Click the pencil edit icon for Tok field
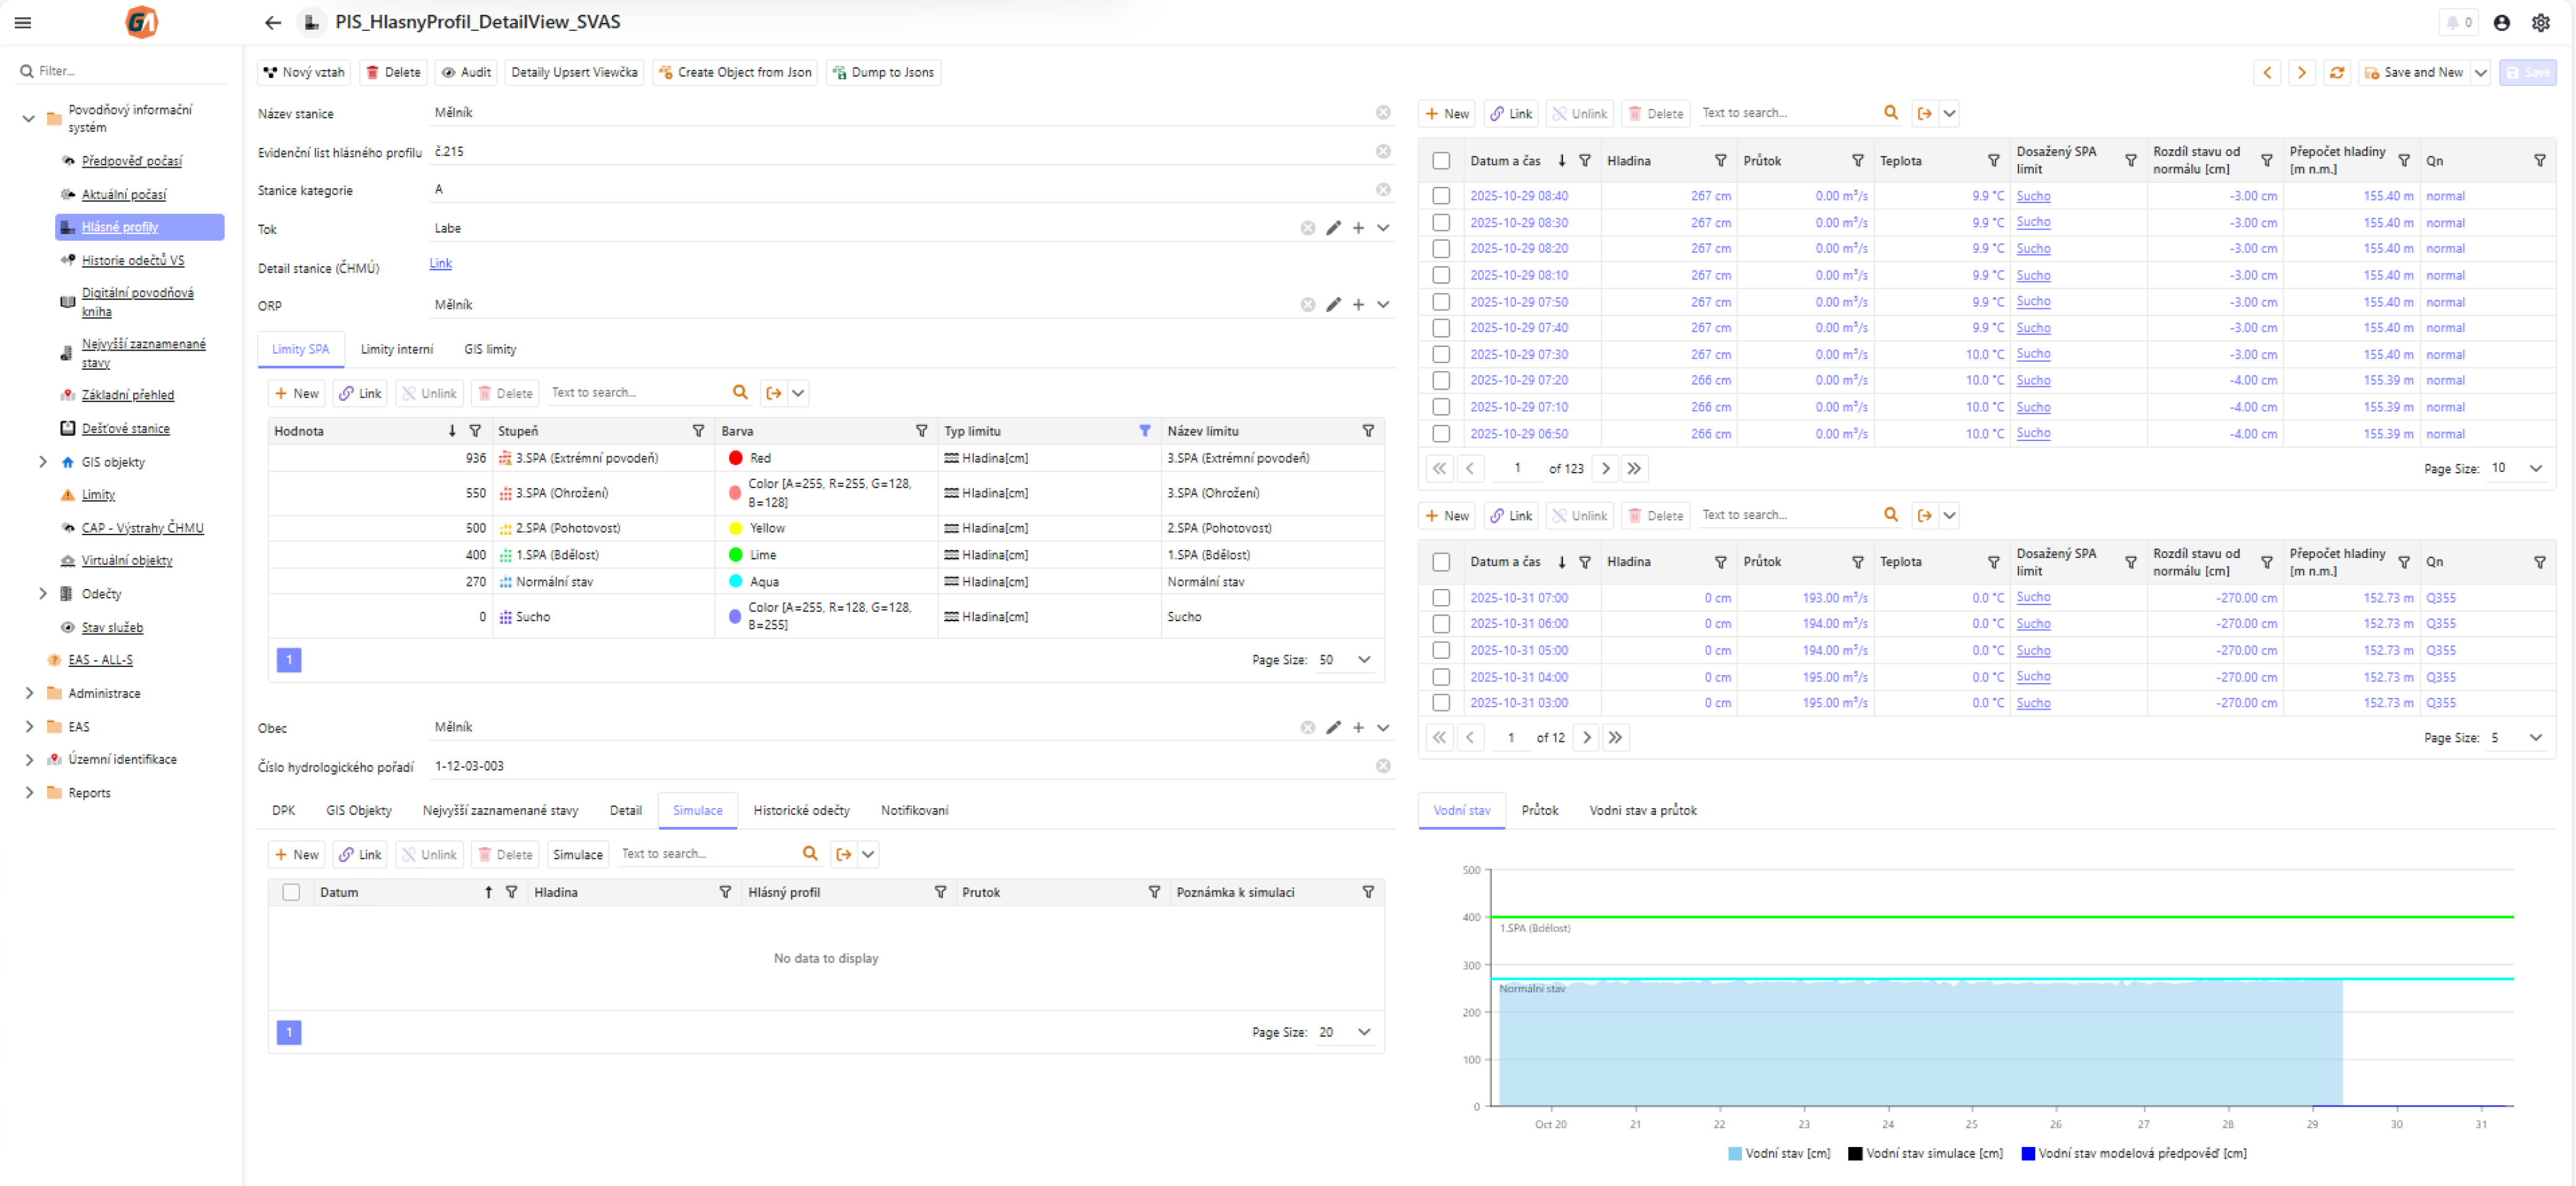2576x1186 pixels. [1333, 228]
